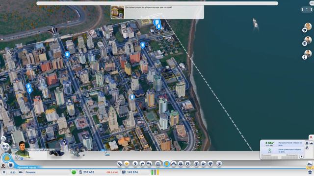Click the blue shield icon

click(x=11, y=165)
